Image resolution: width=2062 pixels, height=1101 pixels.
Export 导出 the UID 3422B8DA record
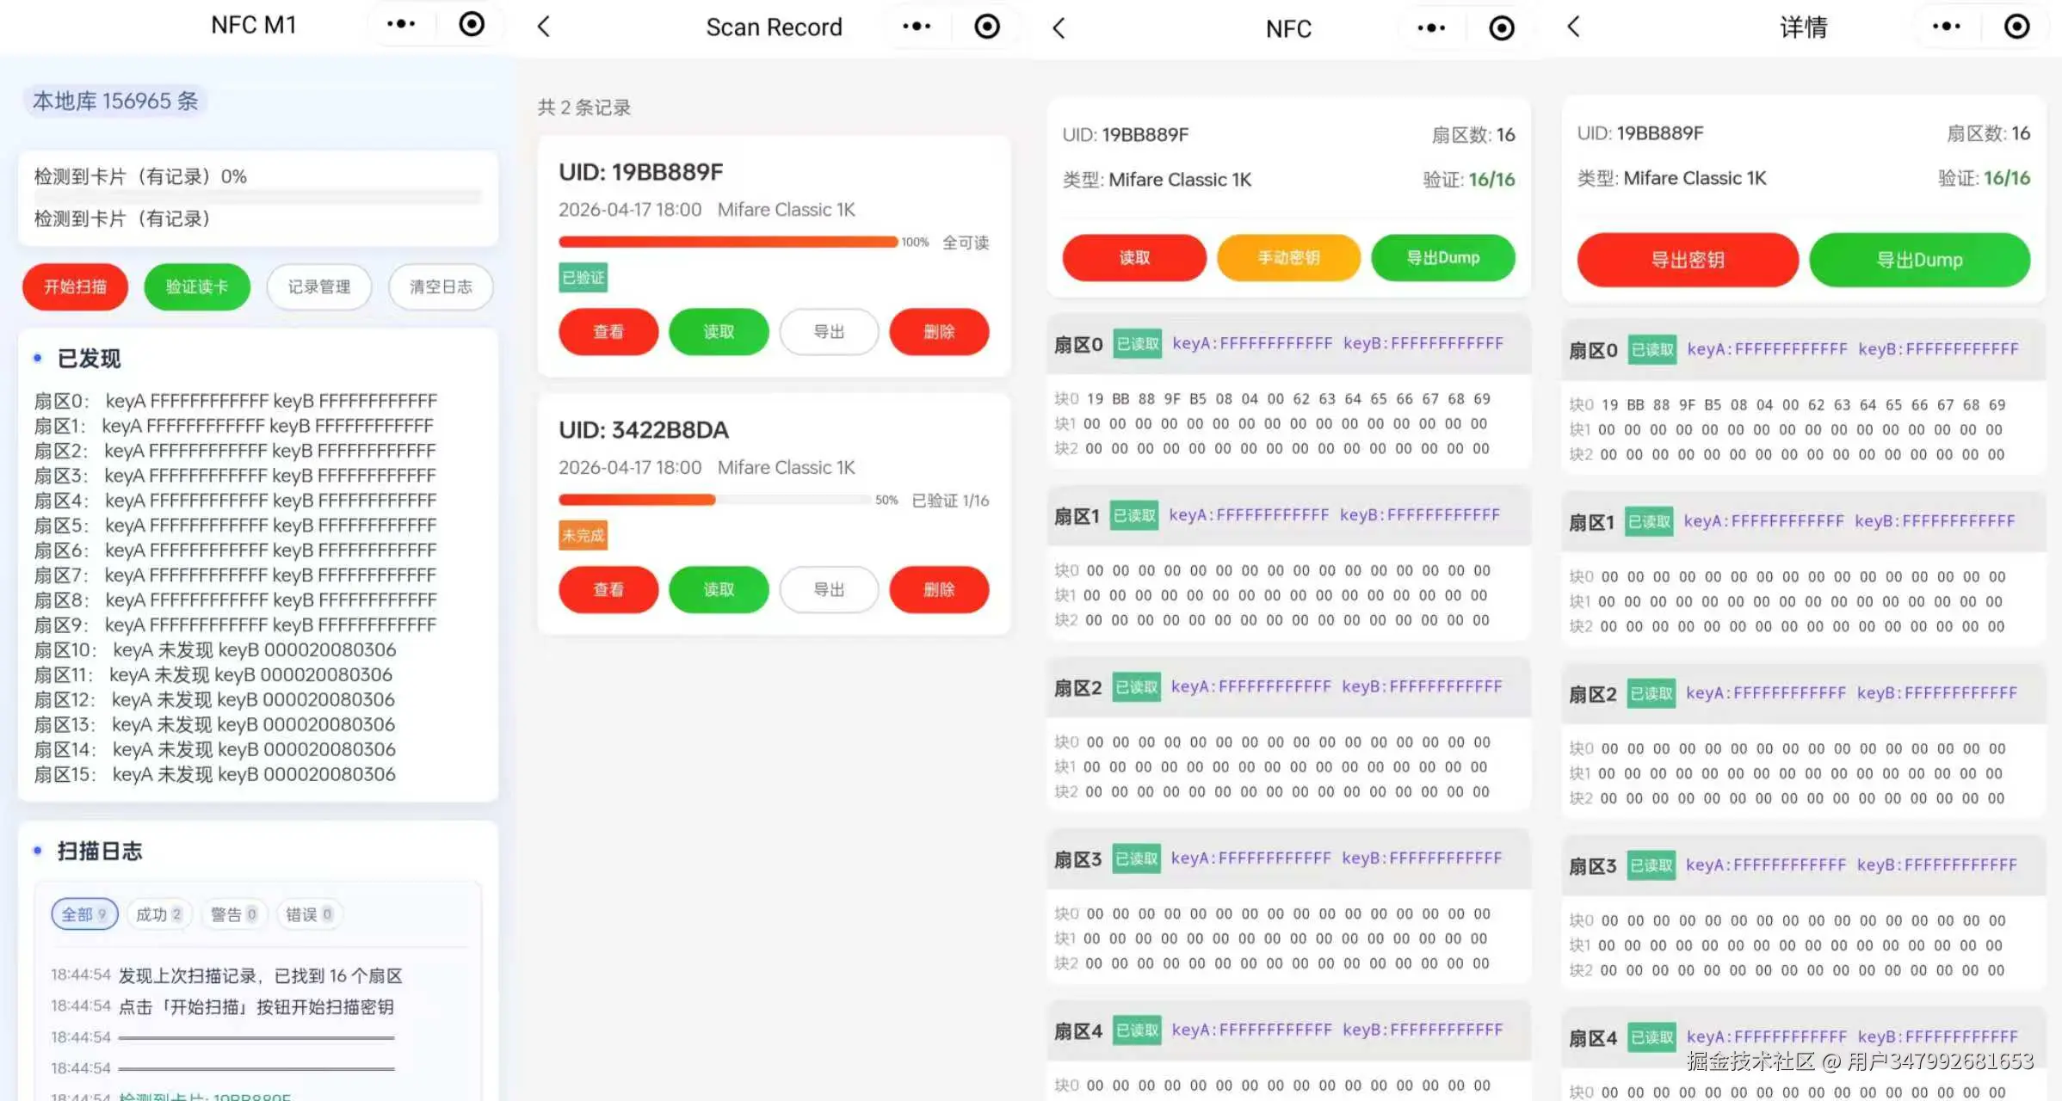829,589
